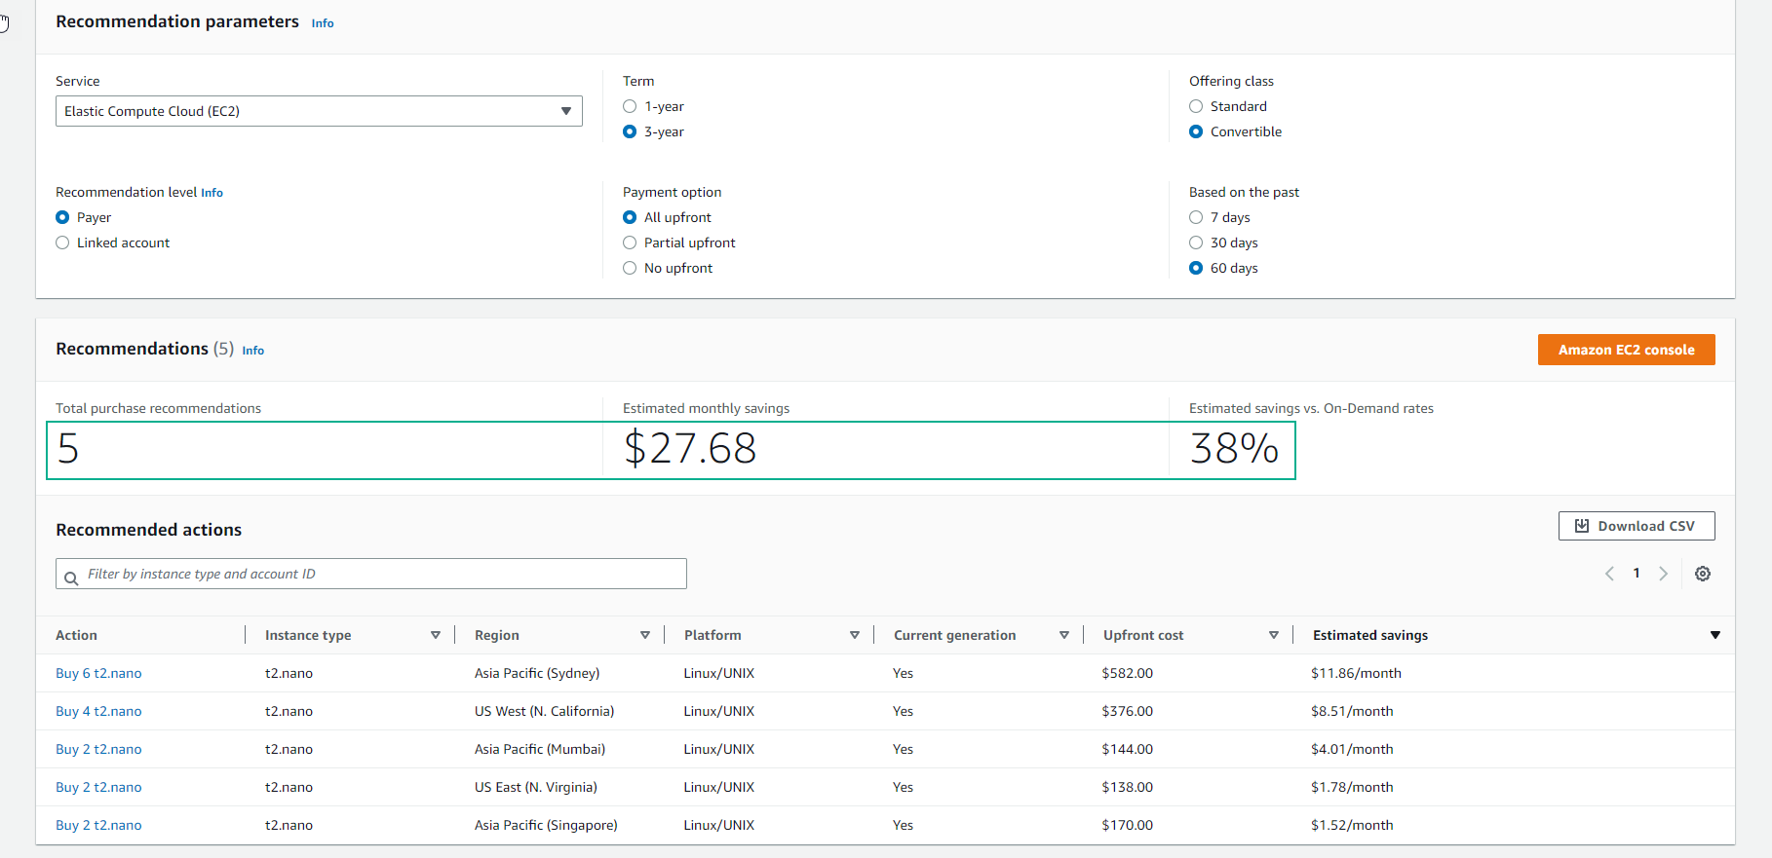Open Buy 2 t2.nano link for N. Virginia
The width and height of the screenshot is (1772, 858).
98,787
